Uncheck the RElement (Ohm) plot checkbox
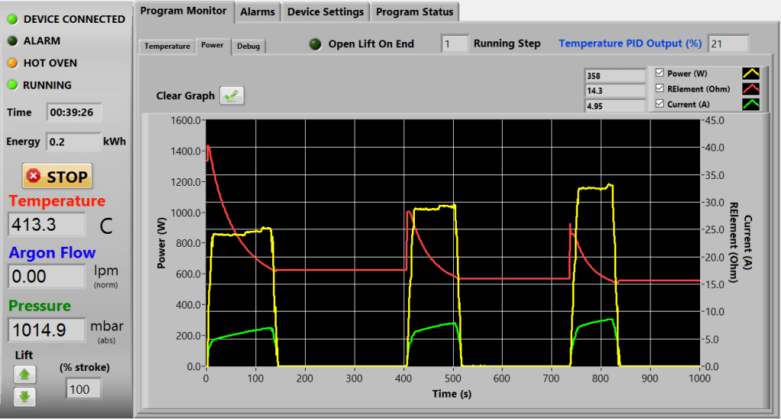This screenshot has width=781, height=419. point(660,88)
